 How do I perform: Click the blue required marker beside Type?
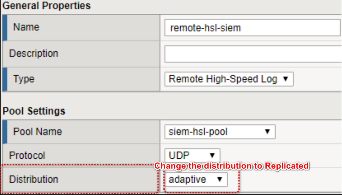[x=4, y=79]
